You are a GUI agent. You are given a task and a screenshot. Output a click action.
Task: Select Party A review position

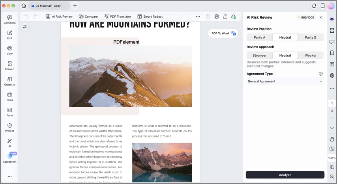(x=259, y=37)
